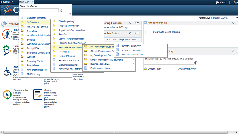Select My Personalizations menu item
The image size is (238, 134).
37,70
